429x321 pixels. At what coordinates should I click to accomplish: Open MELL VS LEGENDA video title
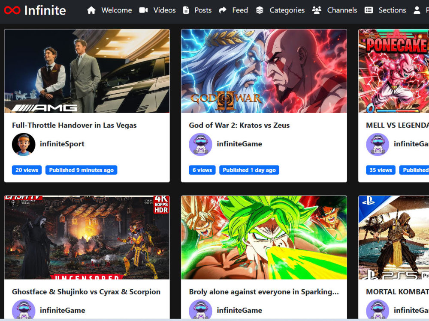(398, 125)
